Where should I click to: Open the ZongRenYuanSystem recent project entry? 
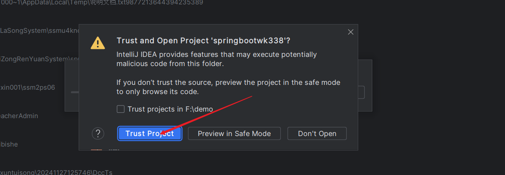pyautogui.click(x=39, y=59)
